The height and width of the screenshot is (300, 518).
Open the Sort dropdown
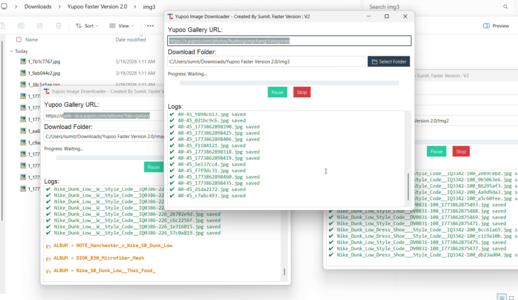pyautogui.click(x=87, y=26)
